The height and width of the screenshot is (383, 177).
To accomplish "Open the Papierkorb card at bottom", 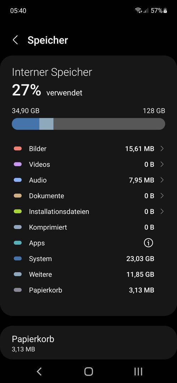I will [x=89, y=343].
